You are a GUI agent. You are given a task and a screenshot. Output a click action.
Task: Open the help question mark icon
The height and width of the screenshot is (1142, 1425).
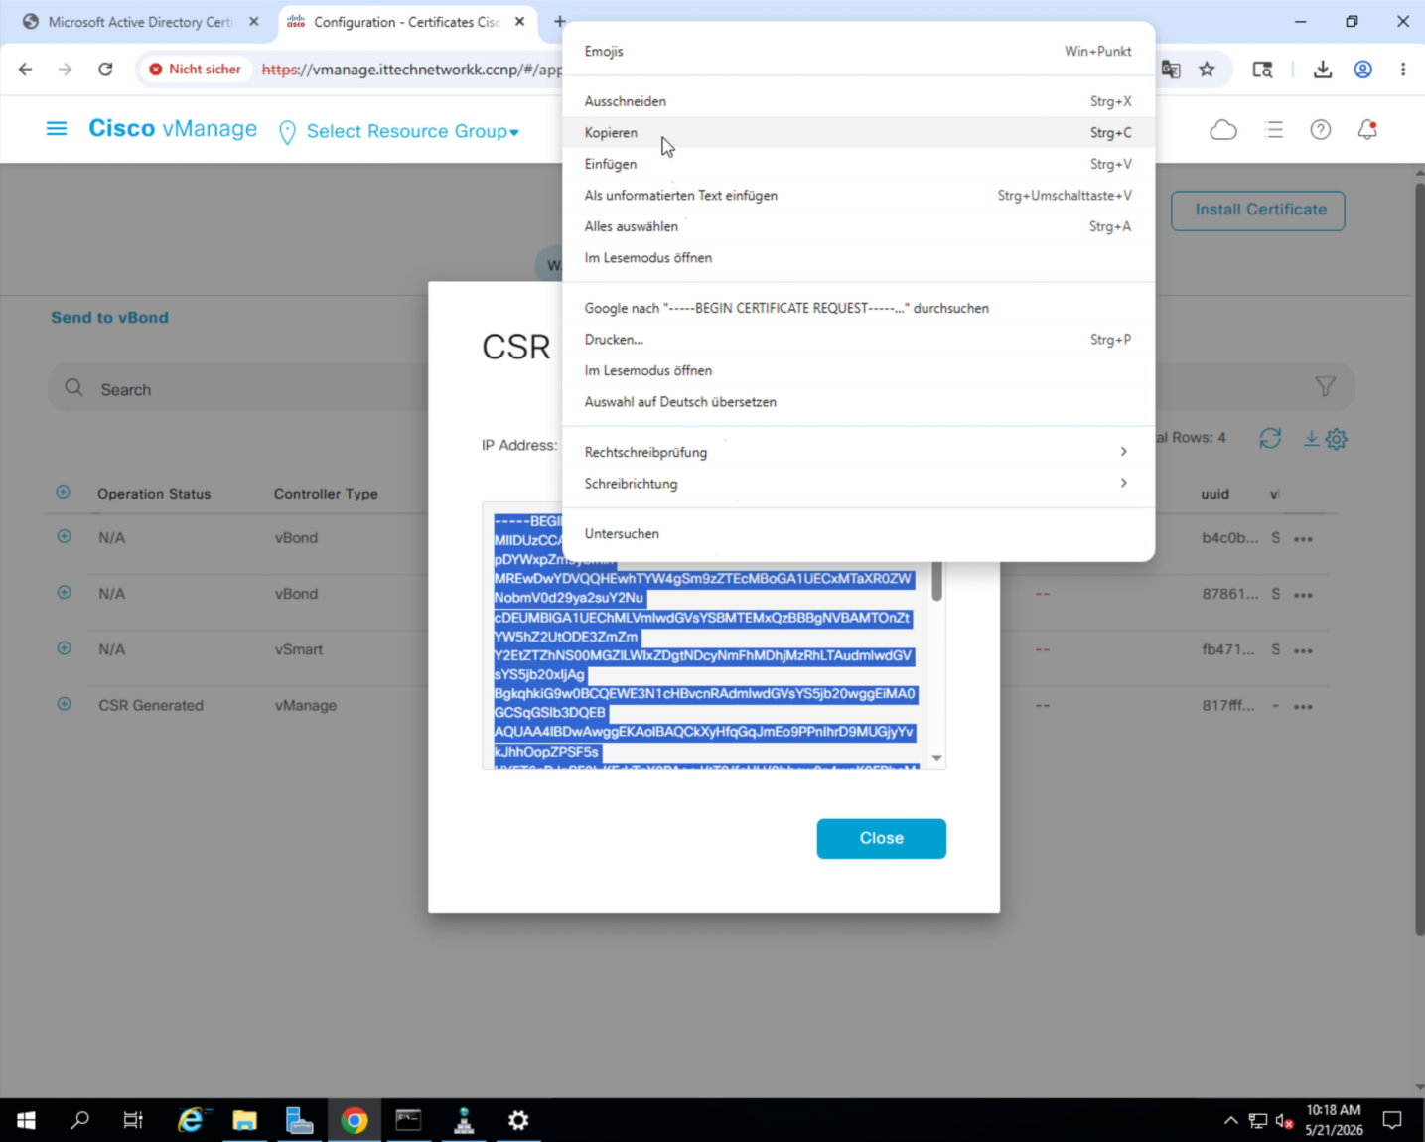coord(1321,130)
